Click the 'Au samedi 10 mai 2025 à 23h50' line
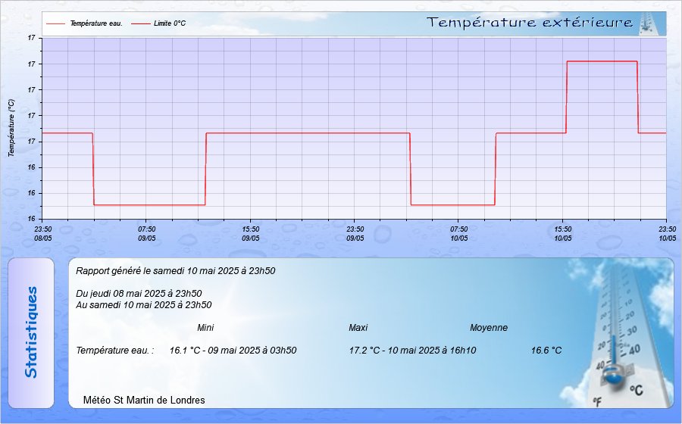The height and width of the screenshot is (424, 682). (x=144, y=305)
